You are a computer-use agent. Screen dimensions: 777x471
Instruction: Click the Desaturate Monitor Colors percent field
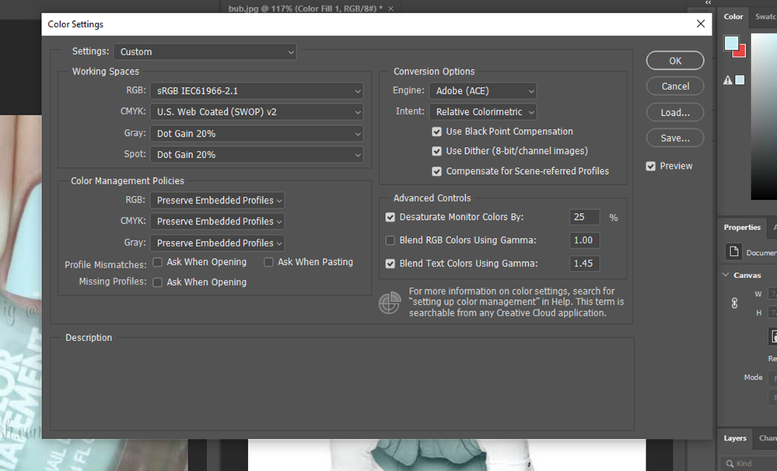584,217
